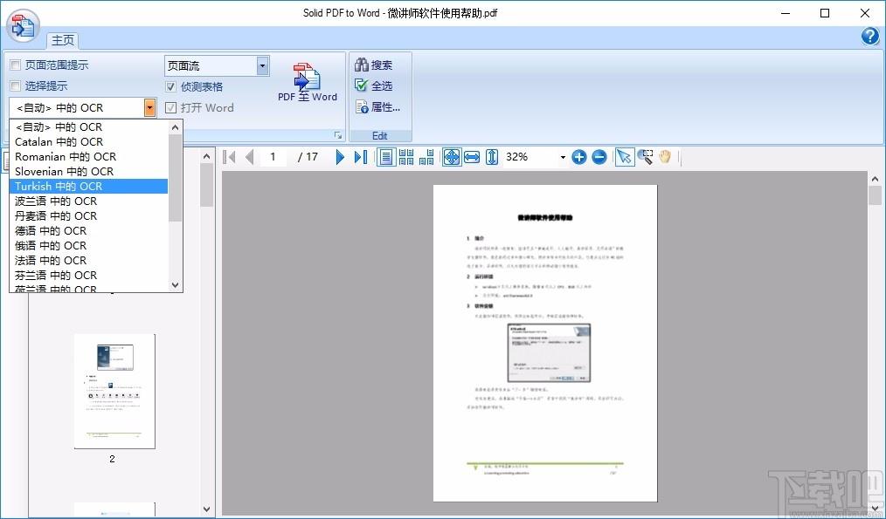Choose Romanian OCR option
Viewport: 886px width, 519px height.
[89, 156]
